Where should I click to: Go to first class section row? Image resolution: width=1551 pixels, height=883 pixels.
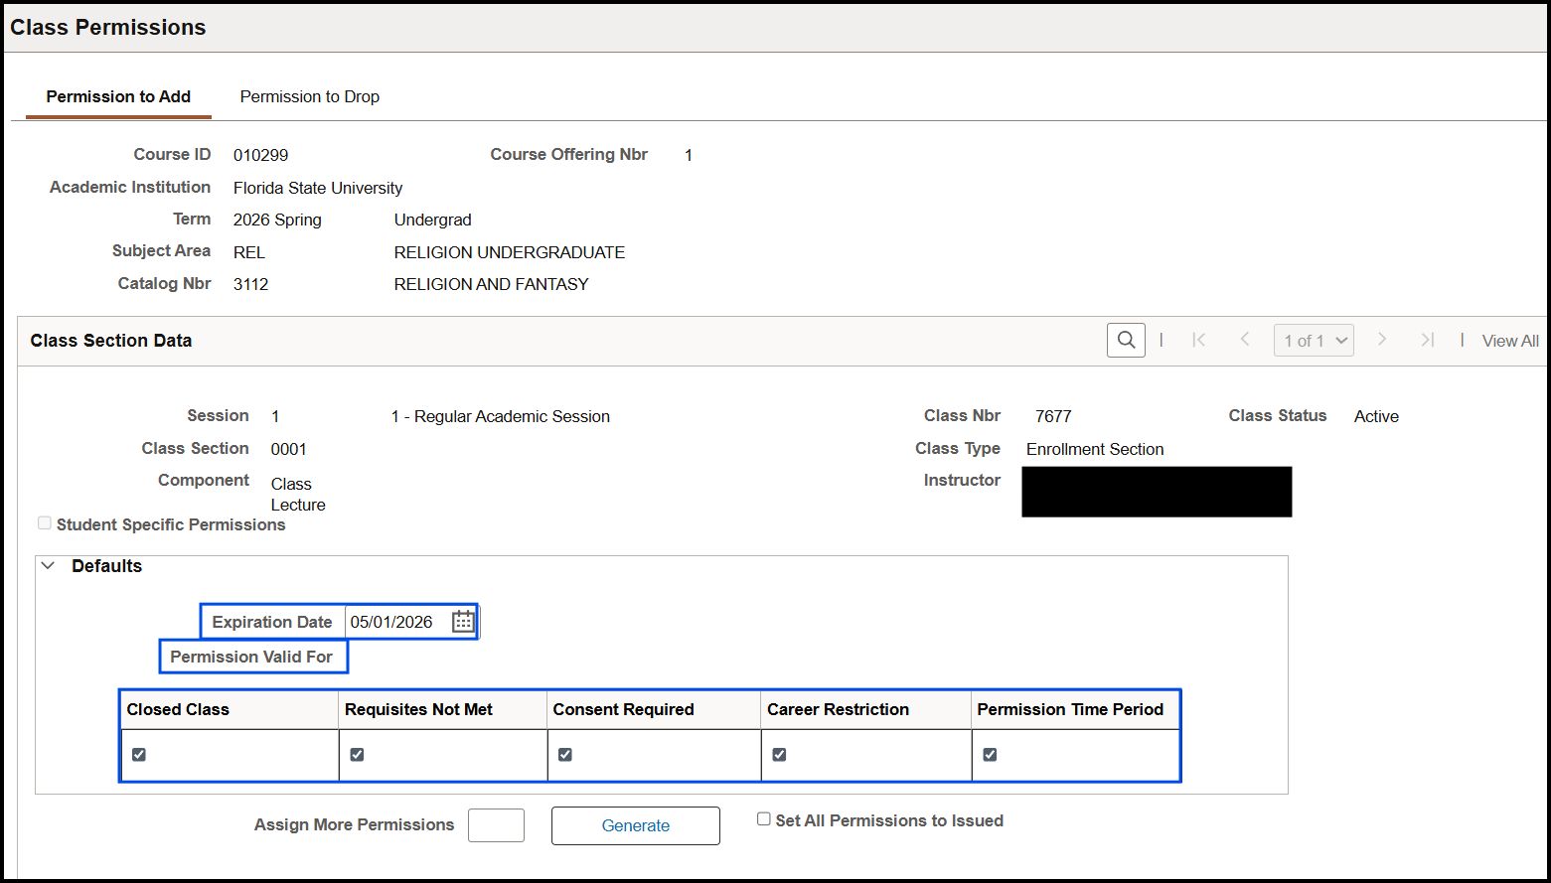pyautogui.click(x=1199, y=340)
